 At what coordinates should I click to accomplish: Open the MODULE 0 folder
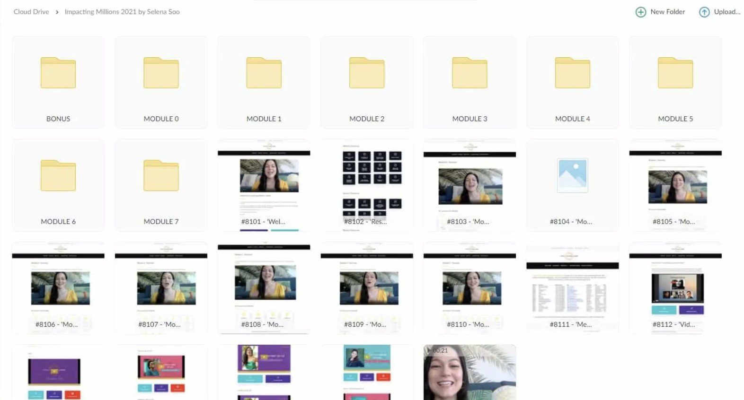point(161,82)
